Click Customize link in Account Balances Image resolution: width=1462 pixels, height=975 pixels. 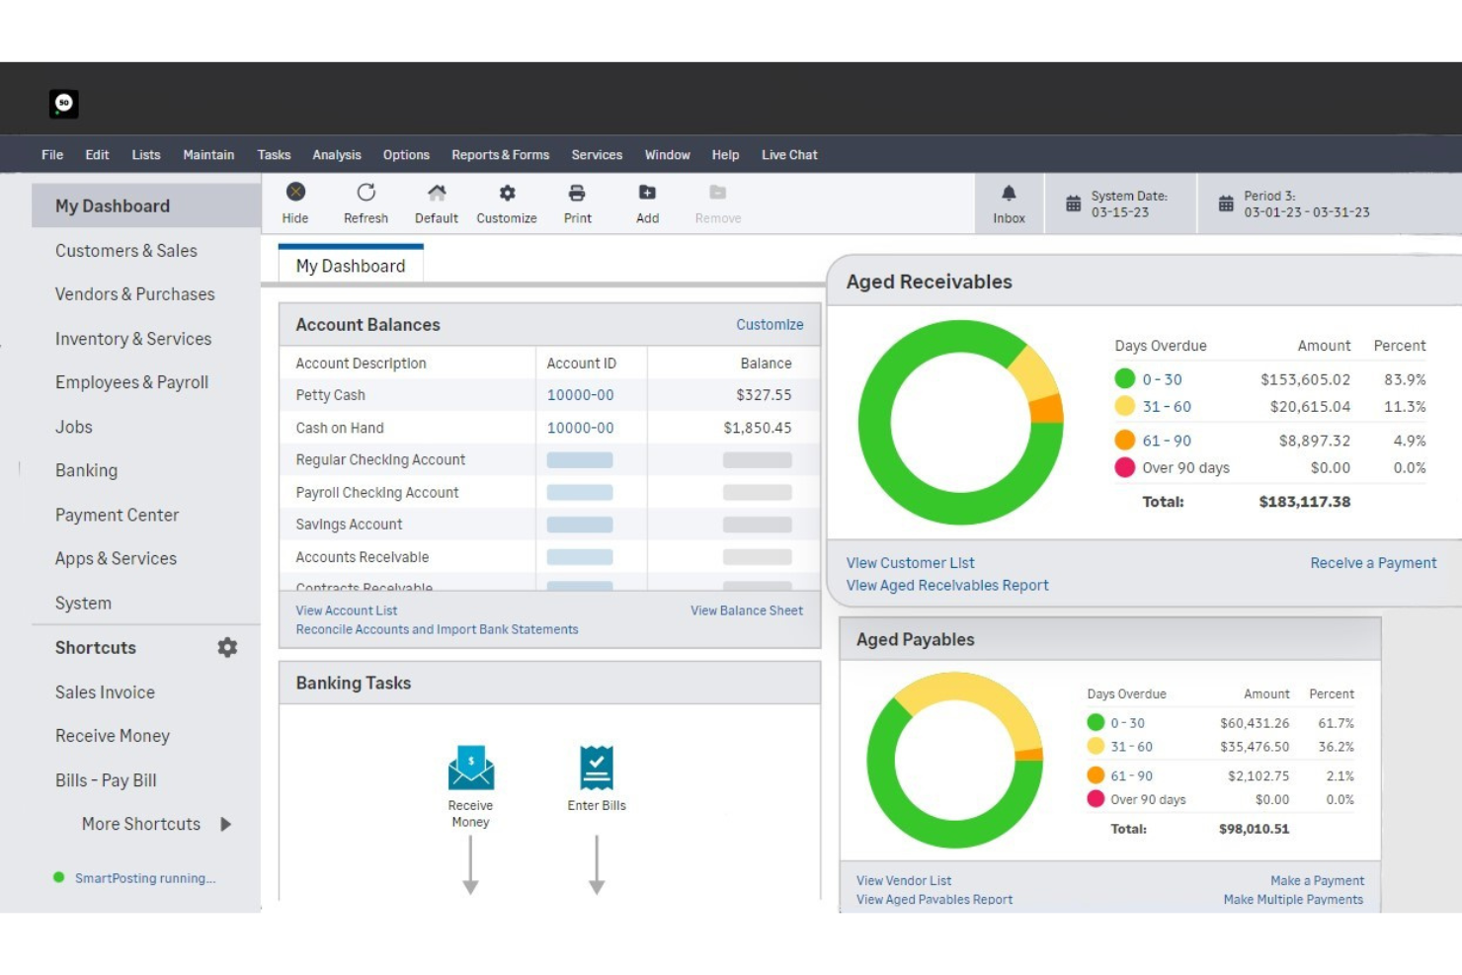coord(770,324)
